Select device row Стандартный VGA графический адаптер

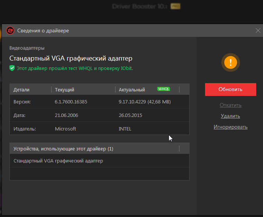coord(99,161)
